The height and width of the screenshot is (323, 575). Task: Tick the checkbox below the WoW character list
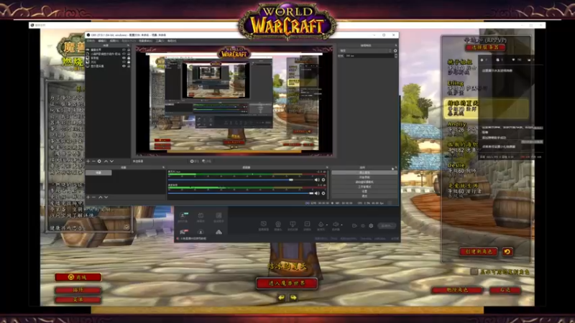[474, 271]
